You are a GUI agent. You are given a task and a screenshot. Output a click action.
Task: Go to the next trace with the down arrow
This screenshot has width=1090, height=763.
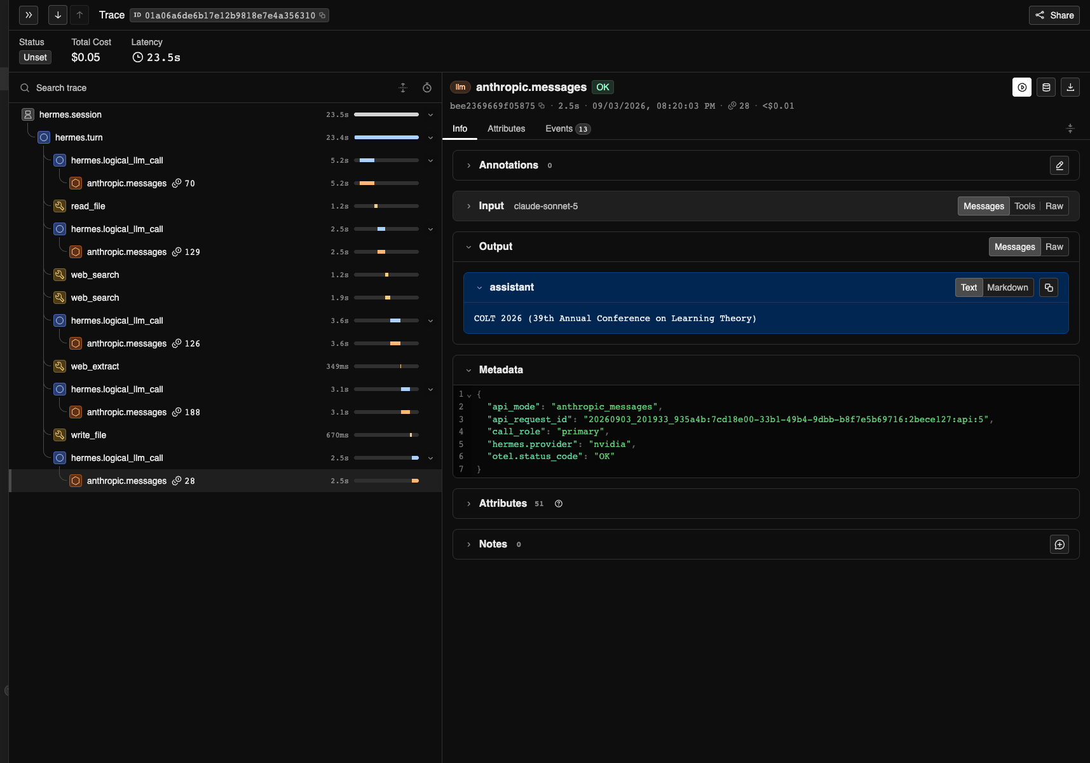click(x=58, y=15)
